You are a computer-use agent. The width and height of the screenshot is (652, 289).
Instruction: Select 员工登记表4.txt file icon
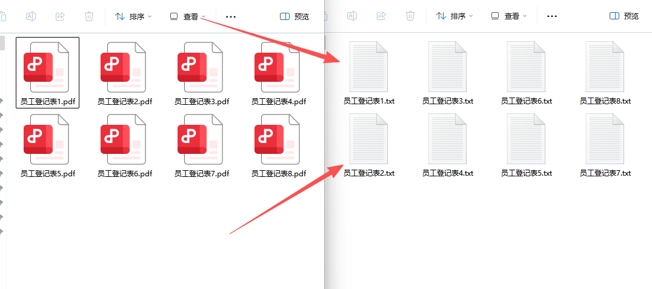tap(447, 139)
